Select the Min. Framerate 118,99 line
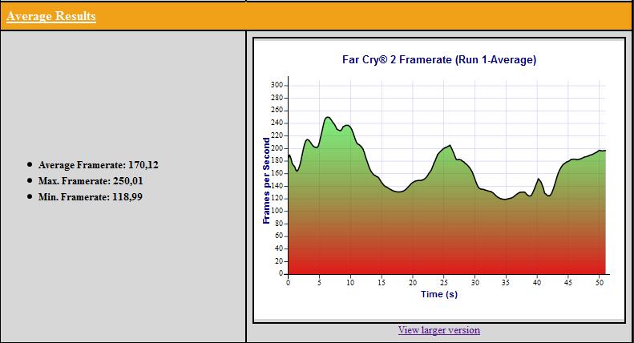Image resolution: width=634 pixels, height=343 pixels. pos(90,197)
